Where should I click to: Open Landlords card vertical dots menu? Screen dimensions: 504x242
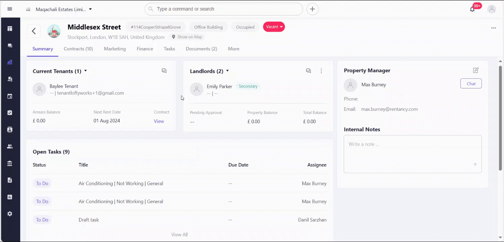[321, 71]
